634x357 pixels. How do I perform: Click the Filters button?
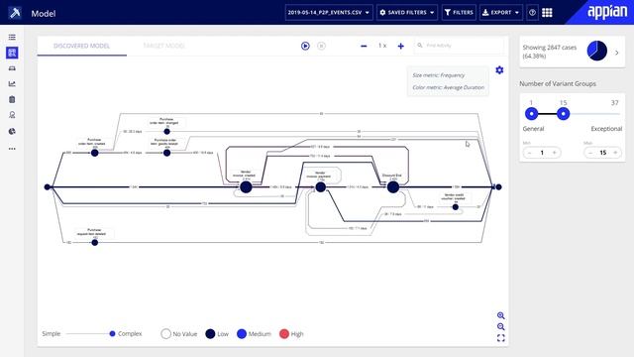point(459,13)
